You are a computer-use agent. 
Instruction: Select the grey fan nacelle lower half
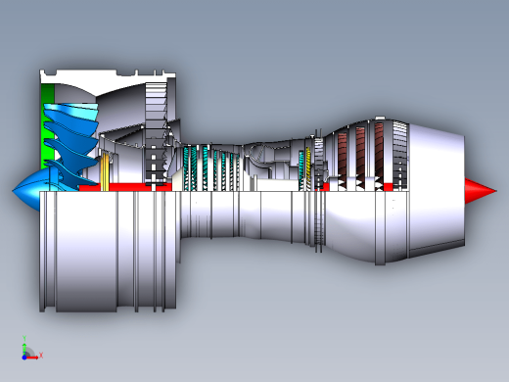108,252
